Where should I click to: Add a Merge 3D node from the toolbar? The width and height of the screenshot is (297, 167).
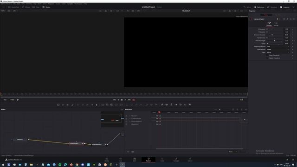(176, 105)
